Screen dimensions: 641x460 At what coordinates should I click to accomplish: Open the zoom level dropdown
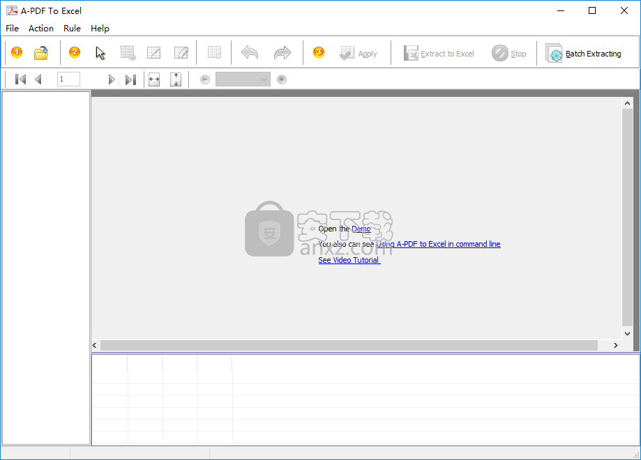[x=243, y=79]
